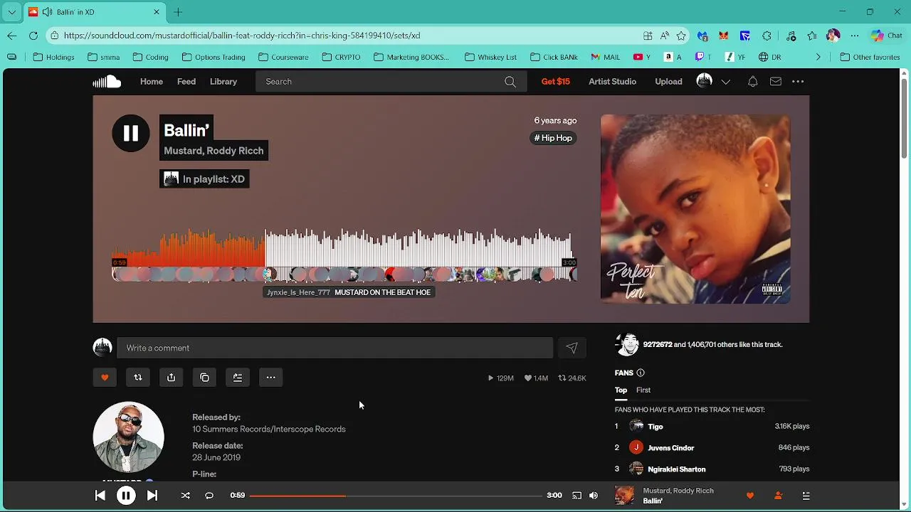This screenshot has width=911, height=512.
Task: Open the notifications bell
Action: tap(752, 82)
